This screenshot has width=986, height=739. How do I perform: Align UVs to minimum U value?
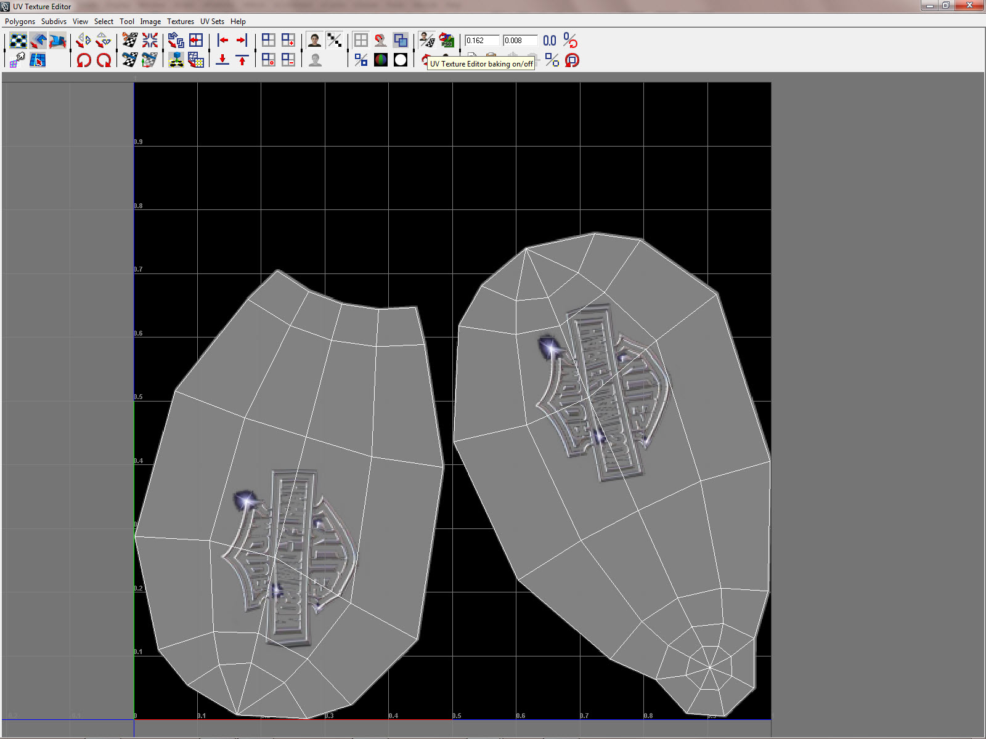coord(222,41)
